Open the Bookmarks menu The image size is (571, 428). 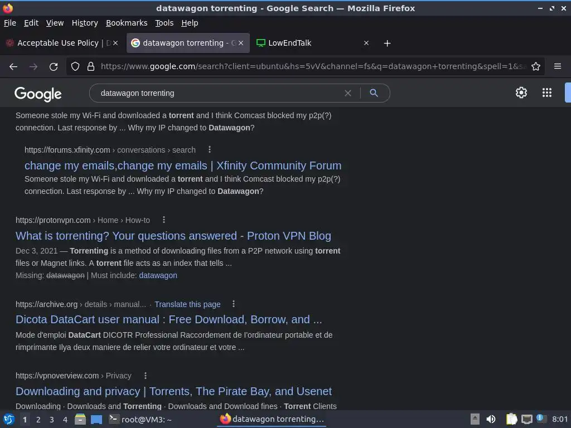click(127, 23)
